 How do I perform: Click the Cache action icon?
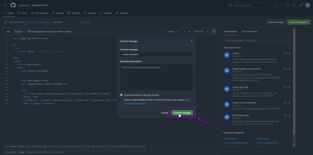coord(227,55)
